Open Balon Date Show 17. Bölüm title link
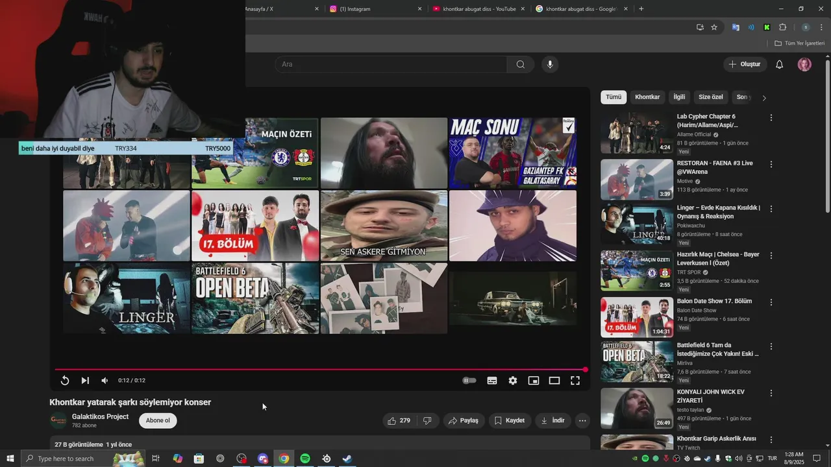 [714, 301]
